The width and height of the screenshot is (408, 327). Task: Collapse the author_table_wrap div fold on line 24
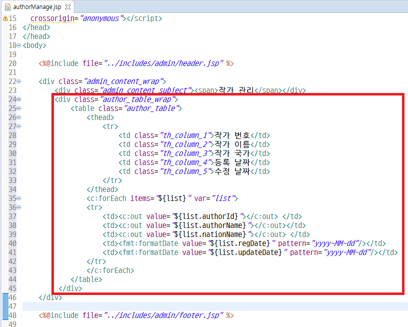tap(19, 99)
